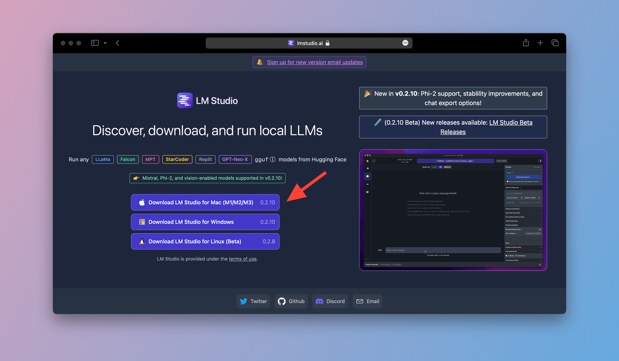Click the terms of use link
The height and width of the screenshot is (361, 619).
pyautogui.click(x=242, y=259)
